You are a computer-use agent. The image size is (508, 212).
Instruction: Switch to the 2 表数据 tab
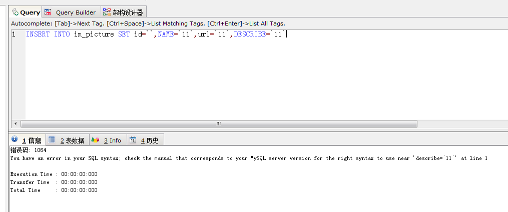[72, 140]
